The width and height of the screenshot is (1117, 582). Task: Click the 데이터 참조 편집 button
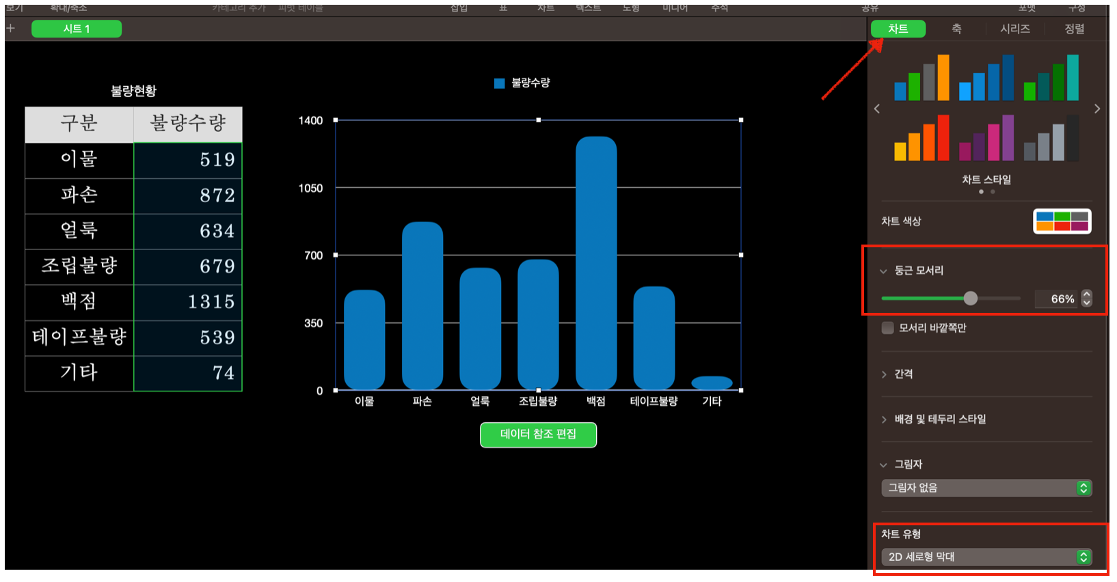click(538, 434)
